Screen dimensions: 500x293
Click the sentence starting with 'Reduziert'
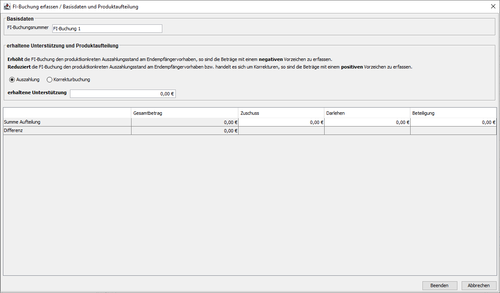pos(210,67)
